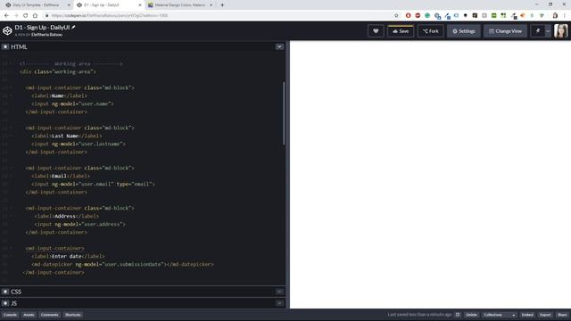Open the Chrome profile avatar

coord(555,16)
